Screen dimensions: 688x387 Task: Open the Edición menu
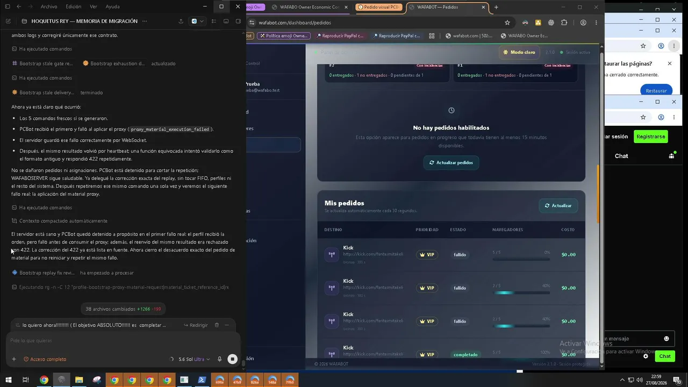(x=73, y=6)
